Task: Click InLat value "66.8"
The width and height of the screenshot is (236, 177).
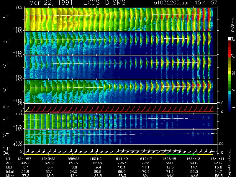Action: pyautogui.click(x=98, y=171)
